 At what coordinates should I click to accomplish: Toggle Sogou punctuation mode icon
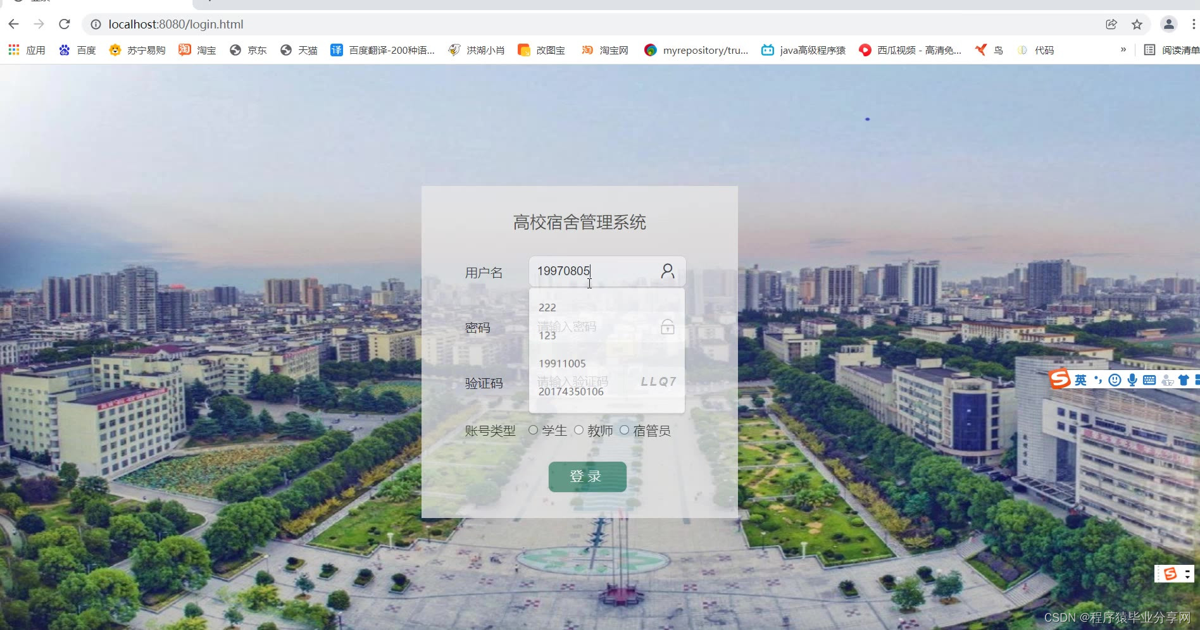1097,380
